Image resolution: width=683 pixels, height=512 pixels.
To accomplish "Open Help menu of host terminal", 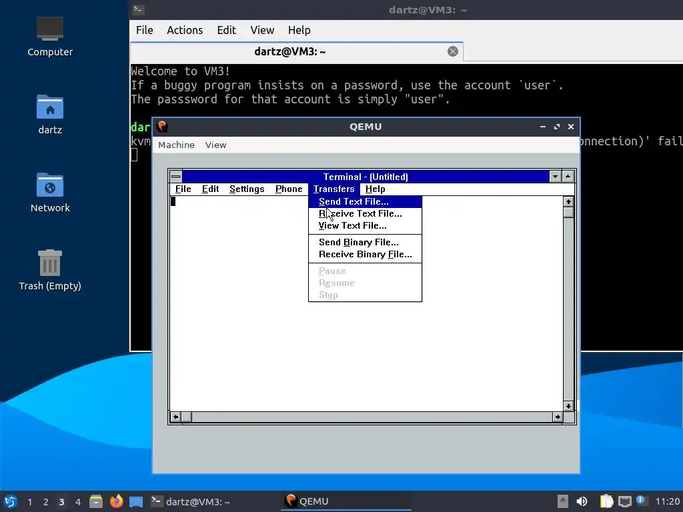I will coord(299,30).
